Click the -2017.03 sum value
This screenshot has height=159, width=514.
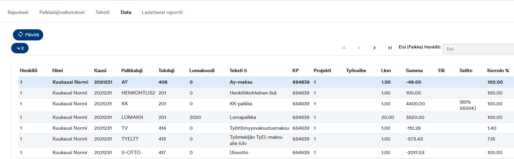point(415,153)
